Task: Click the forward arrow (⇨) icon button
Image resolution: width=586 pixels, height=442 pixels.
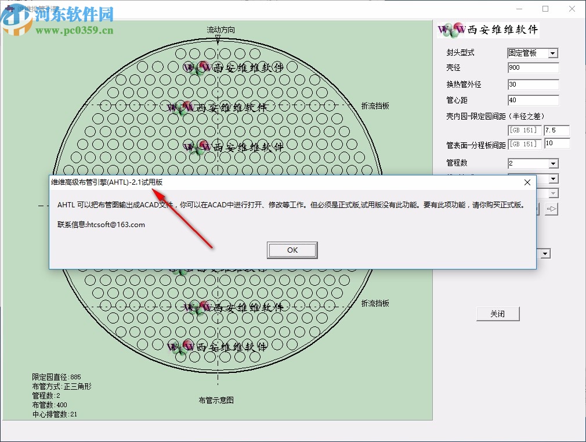Action: coord(552,208)
